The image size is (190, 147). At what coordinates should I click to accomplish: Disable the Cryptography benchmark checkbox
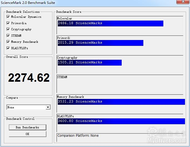click(8, 29)
